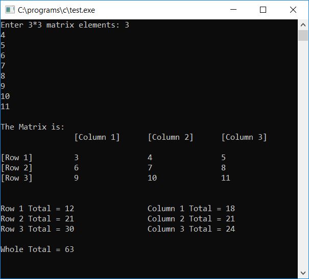Open the console system menu icon
Image resolution: width=309 pixels, height=279 pixels.
[x=10, y=10]
